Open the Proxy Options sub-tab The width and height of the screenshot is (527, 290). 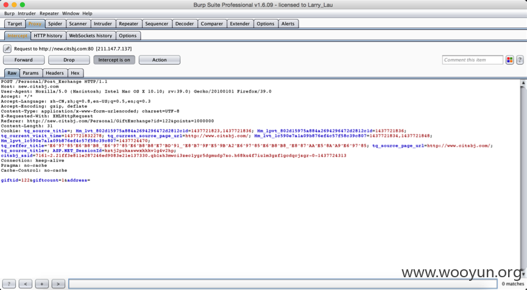coord(128,35)
